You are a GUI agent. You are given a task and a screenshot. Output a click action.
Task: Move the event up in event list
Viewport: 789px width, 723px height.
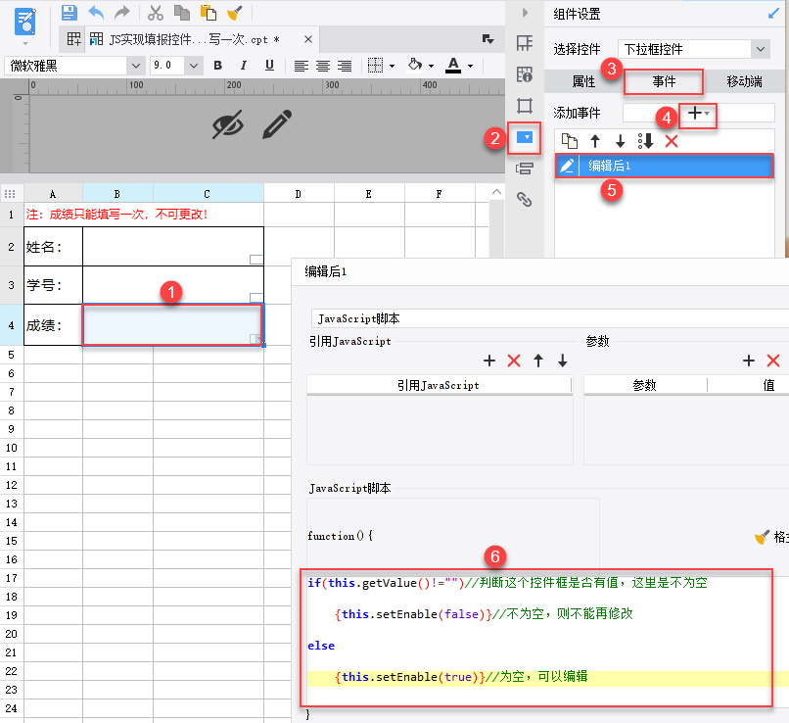coord(595,141)
